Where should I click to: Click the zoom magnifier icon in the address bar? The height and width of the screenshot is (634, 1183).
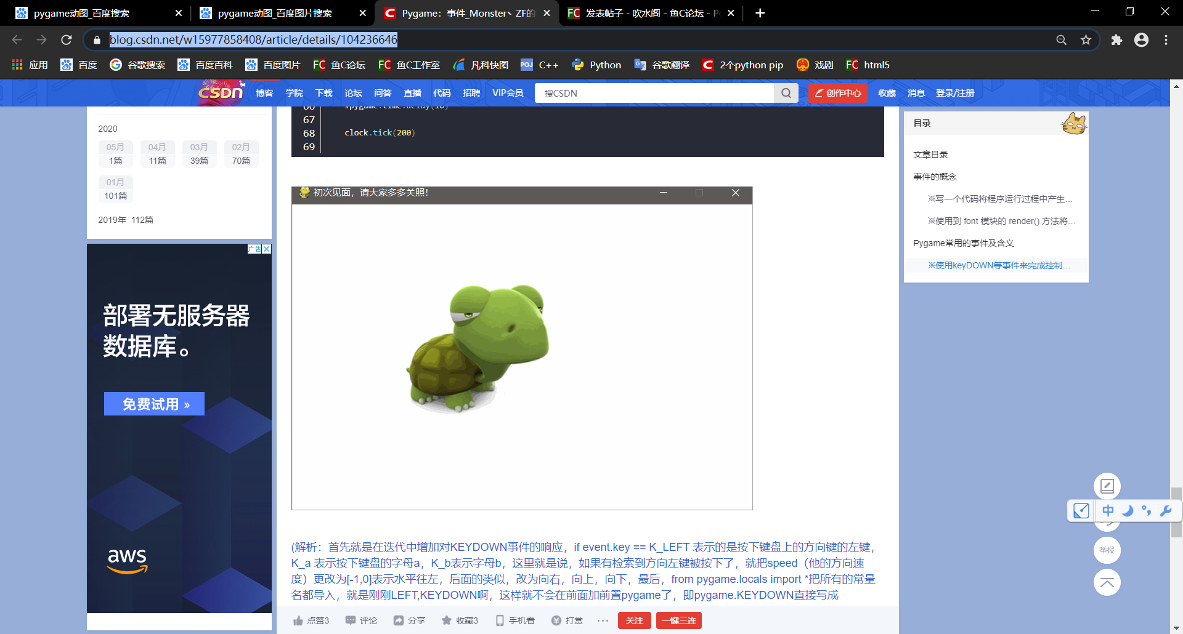pyautogui.click(x=1061, y=39)
